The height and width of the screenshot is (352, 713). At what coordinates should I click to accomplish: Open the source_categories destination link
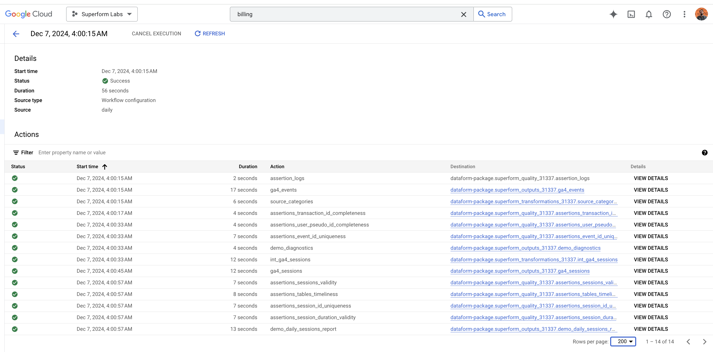pos(534,202)
